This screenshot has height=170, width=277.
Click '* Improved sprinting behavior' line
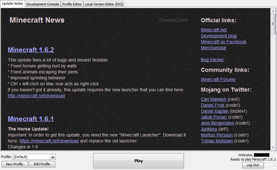click(37, 78)
